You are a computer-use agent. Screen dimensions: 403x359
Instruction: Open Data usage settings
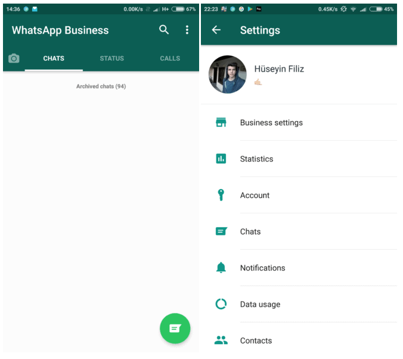tap(300, 305)
